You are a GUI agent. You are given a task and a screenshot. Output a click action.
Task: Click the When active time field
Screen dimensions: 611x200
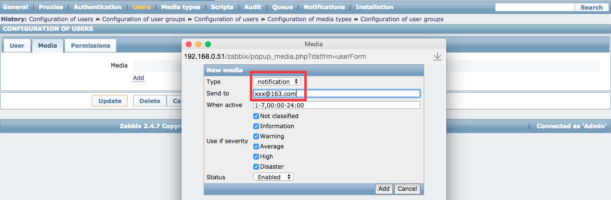coord(337,105)
